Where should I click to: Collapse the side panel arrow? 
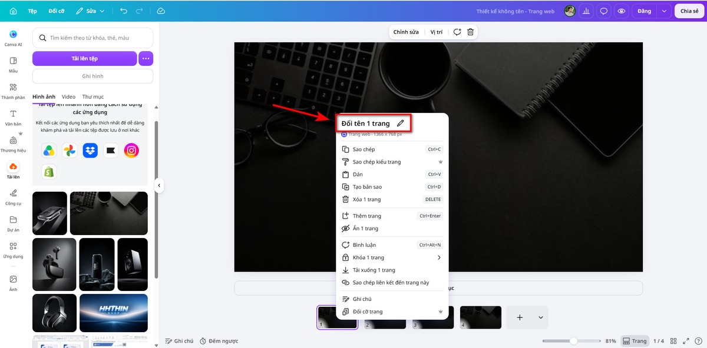158,186
